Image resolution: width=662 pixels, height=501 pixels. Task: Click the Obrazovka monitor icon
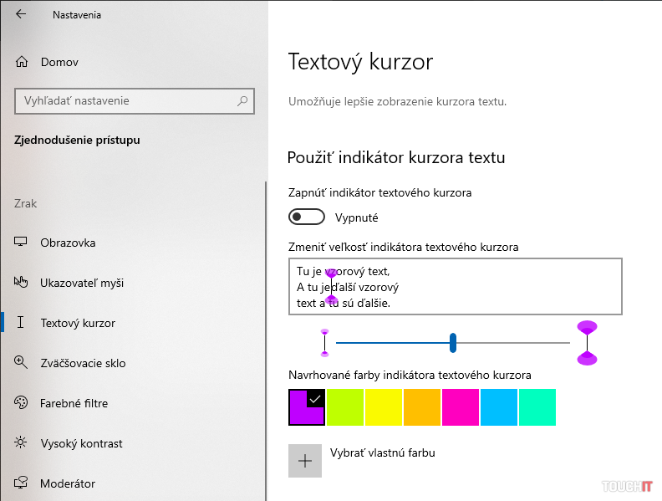pyautogui.click(x=22, y=243)
